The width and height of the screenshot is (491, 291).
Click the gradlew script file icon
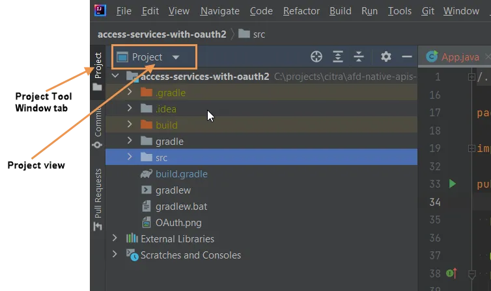(x=147, y=190)
